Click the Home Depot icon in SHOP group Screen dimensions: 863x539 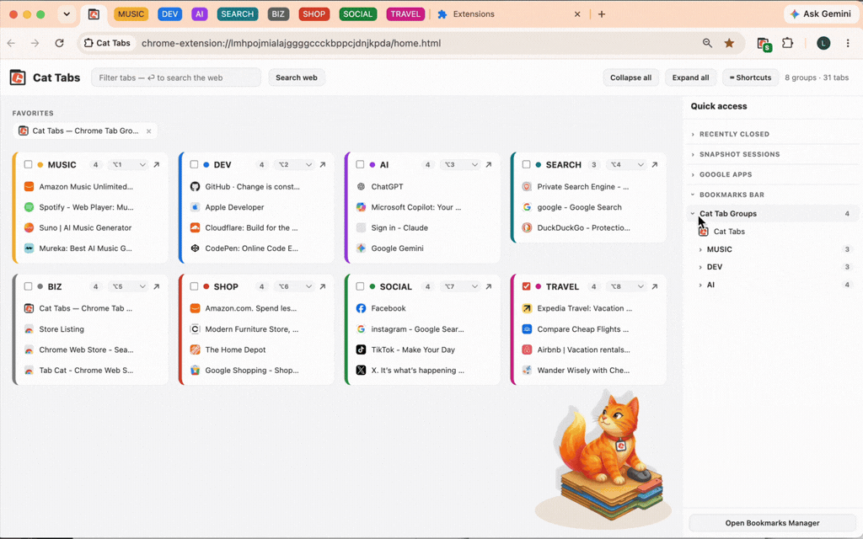click(x=195, y=350)
